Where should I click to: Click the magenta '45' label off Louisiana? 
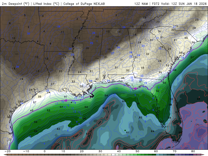(x=66, y=101)
